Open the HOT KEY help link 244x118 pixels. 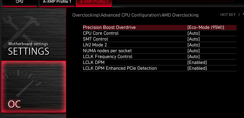click(228, 15)
